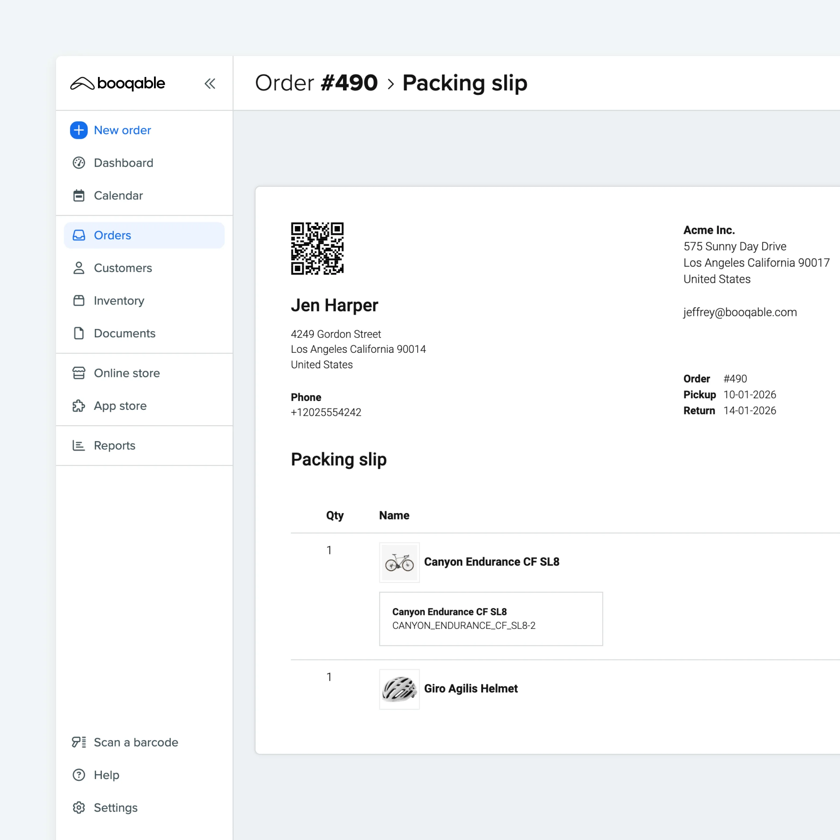Open the Online store storefront icon

(79, 373)
